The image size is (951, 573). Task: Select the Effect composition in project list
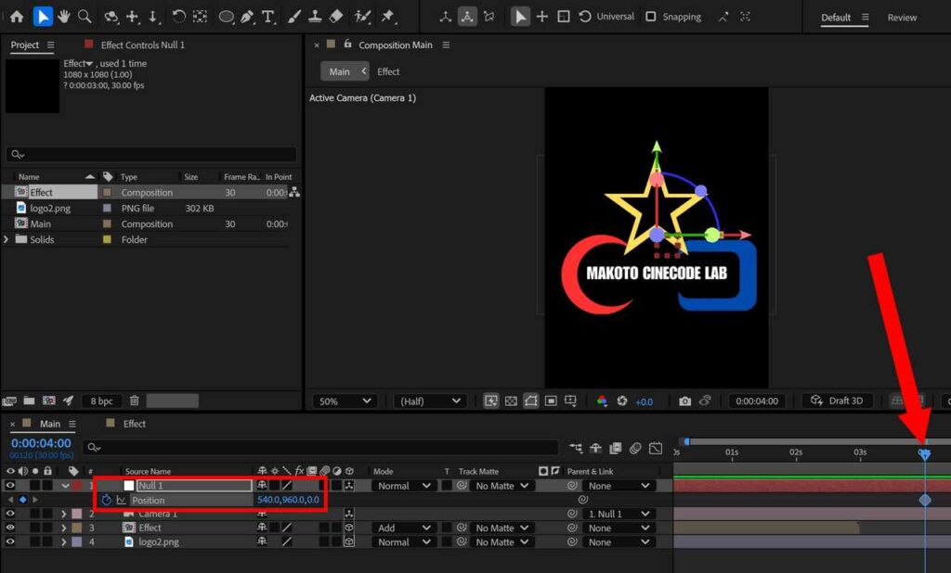(41, 192)
